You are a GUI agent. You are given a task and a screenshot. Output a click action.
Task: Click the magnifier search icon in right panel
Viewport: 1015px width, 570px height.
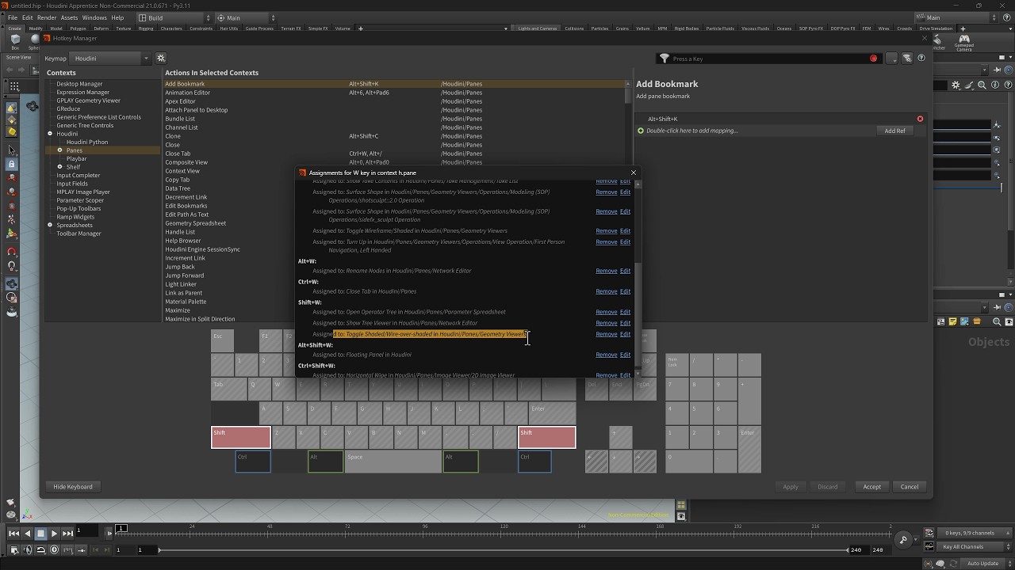tap(982, 85)
